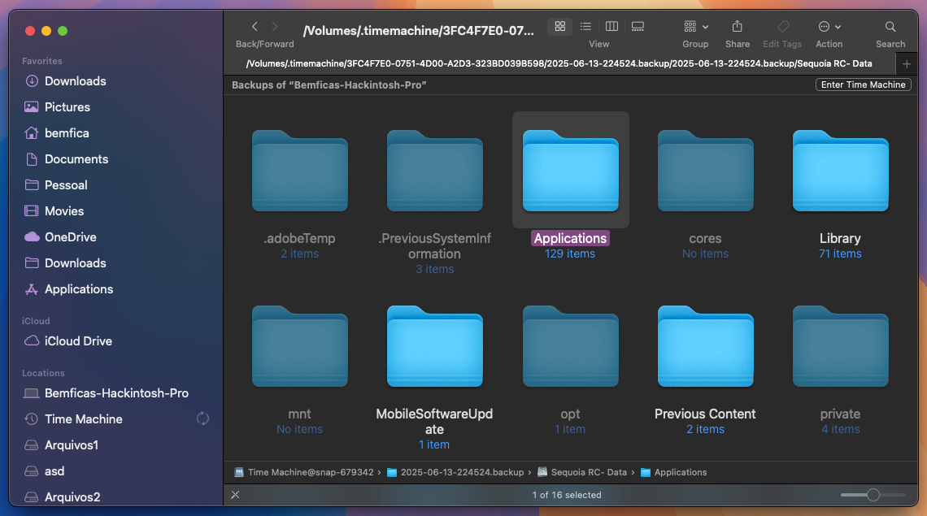Click the Time Machine sync progress icon

pos(202,418)
